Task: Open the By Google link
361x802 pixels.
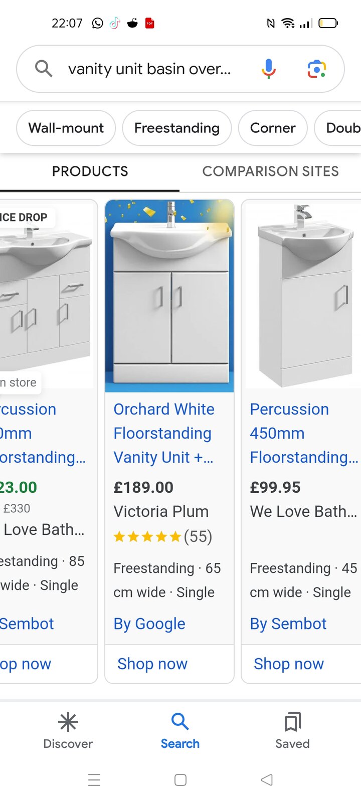Action: (x=149, y=624)
